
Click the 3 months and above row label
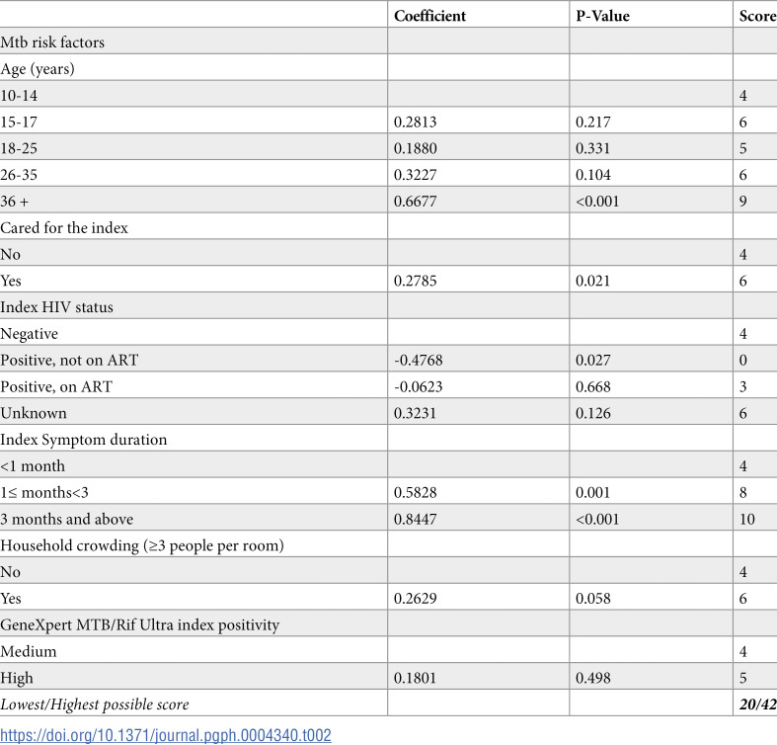[x=66, y=519]
